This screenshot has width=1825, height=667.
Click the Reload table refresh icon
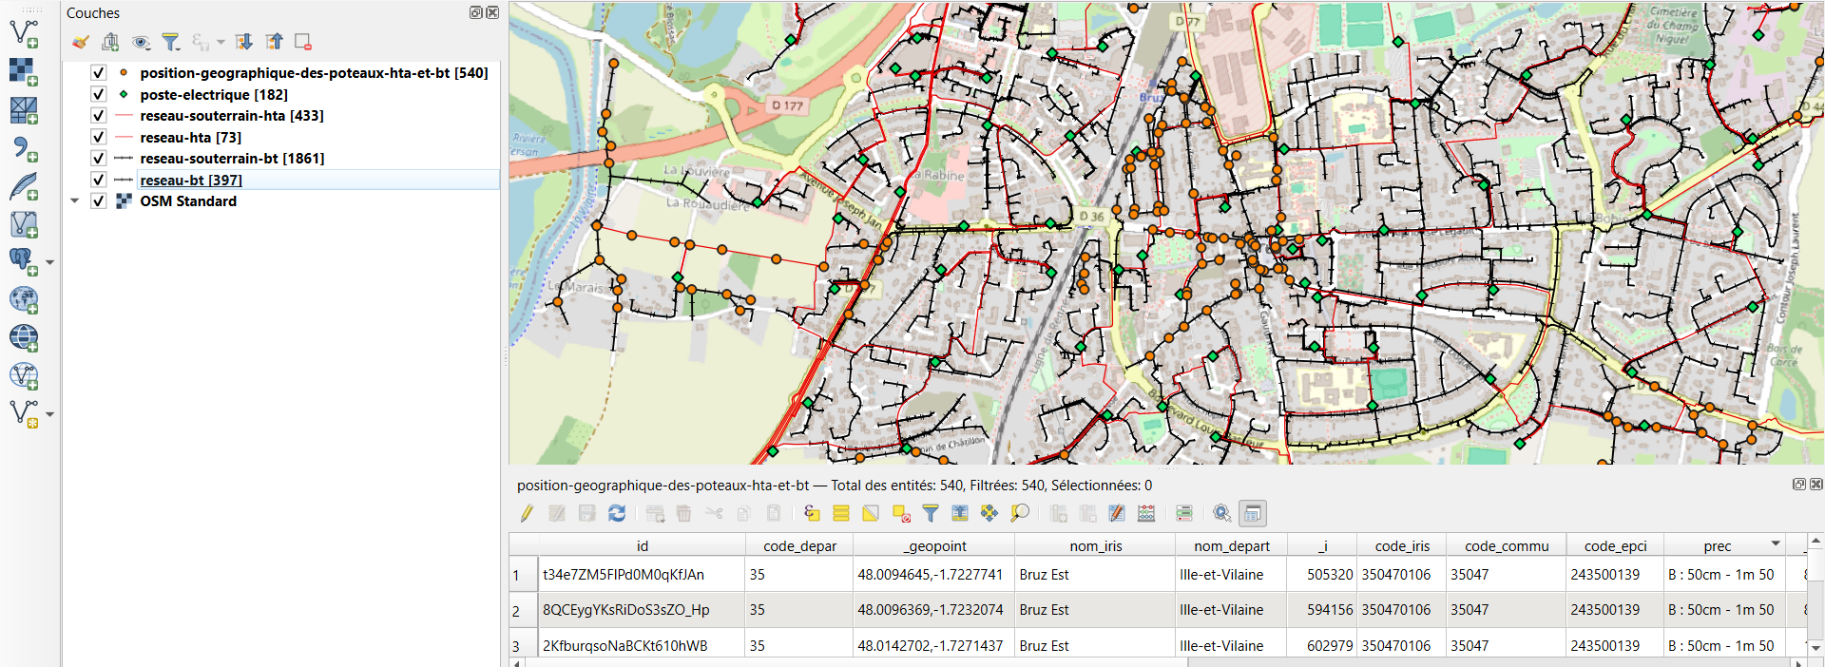click(617, 513)
